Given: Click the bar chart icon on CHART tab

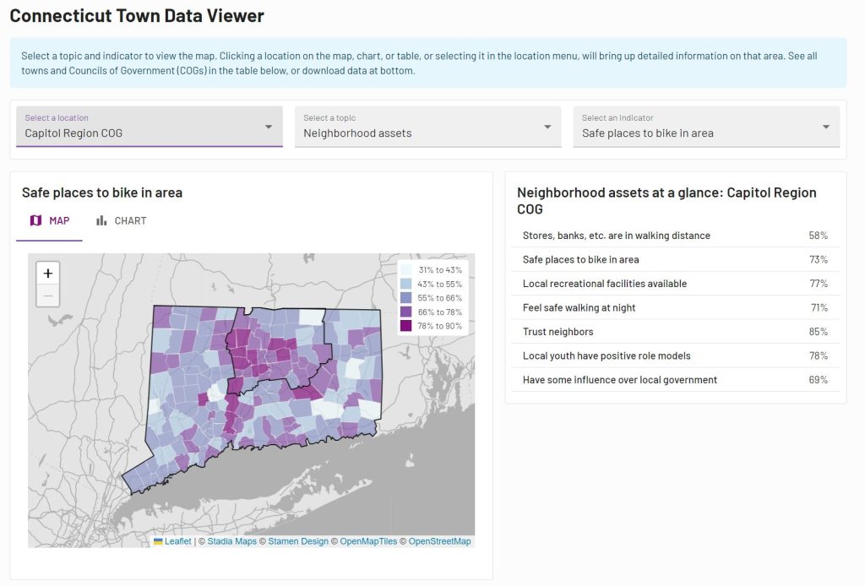Looking at the screenshot, I should tap(101, 220).
